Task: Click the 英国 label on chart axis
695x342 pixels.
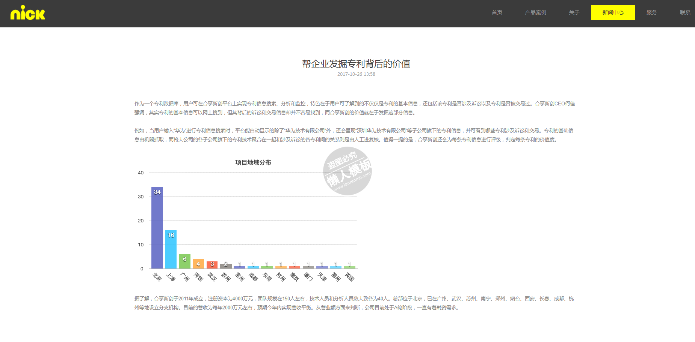Action: [x=349, y=277]
